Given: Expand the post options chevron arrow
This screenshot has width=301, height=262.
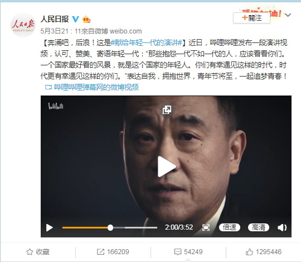Looking at the screenshot, I should tap(288, 15).
